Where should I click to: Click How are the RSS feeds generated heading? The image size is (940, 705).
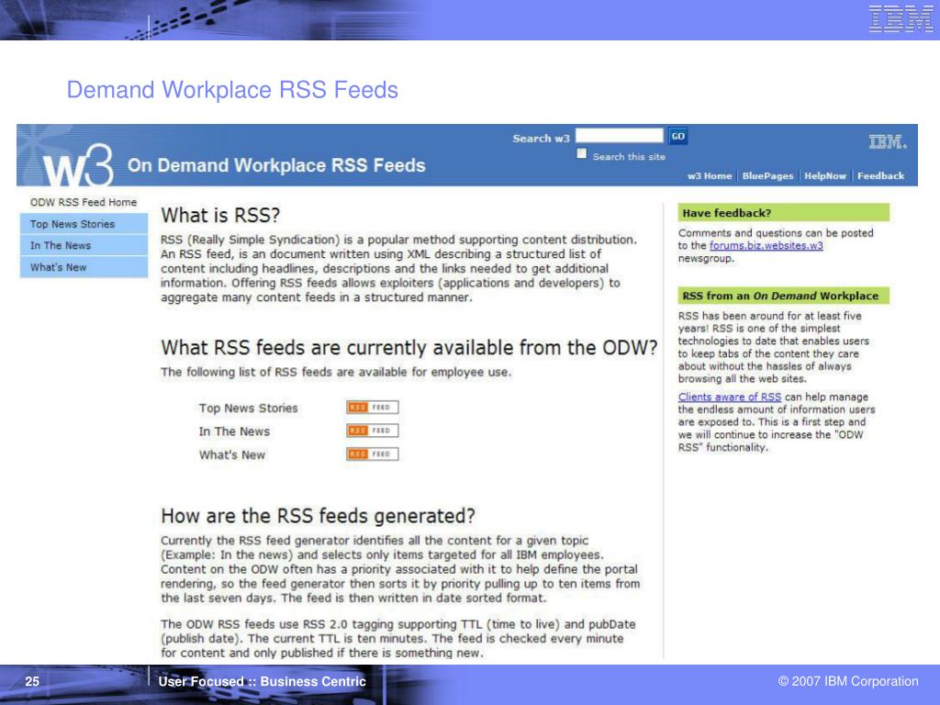tap(318, 516)
